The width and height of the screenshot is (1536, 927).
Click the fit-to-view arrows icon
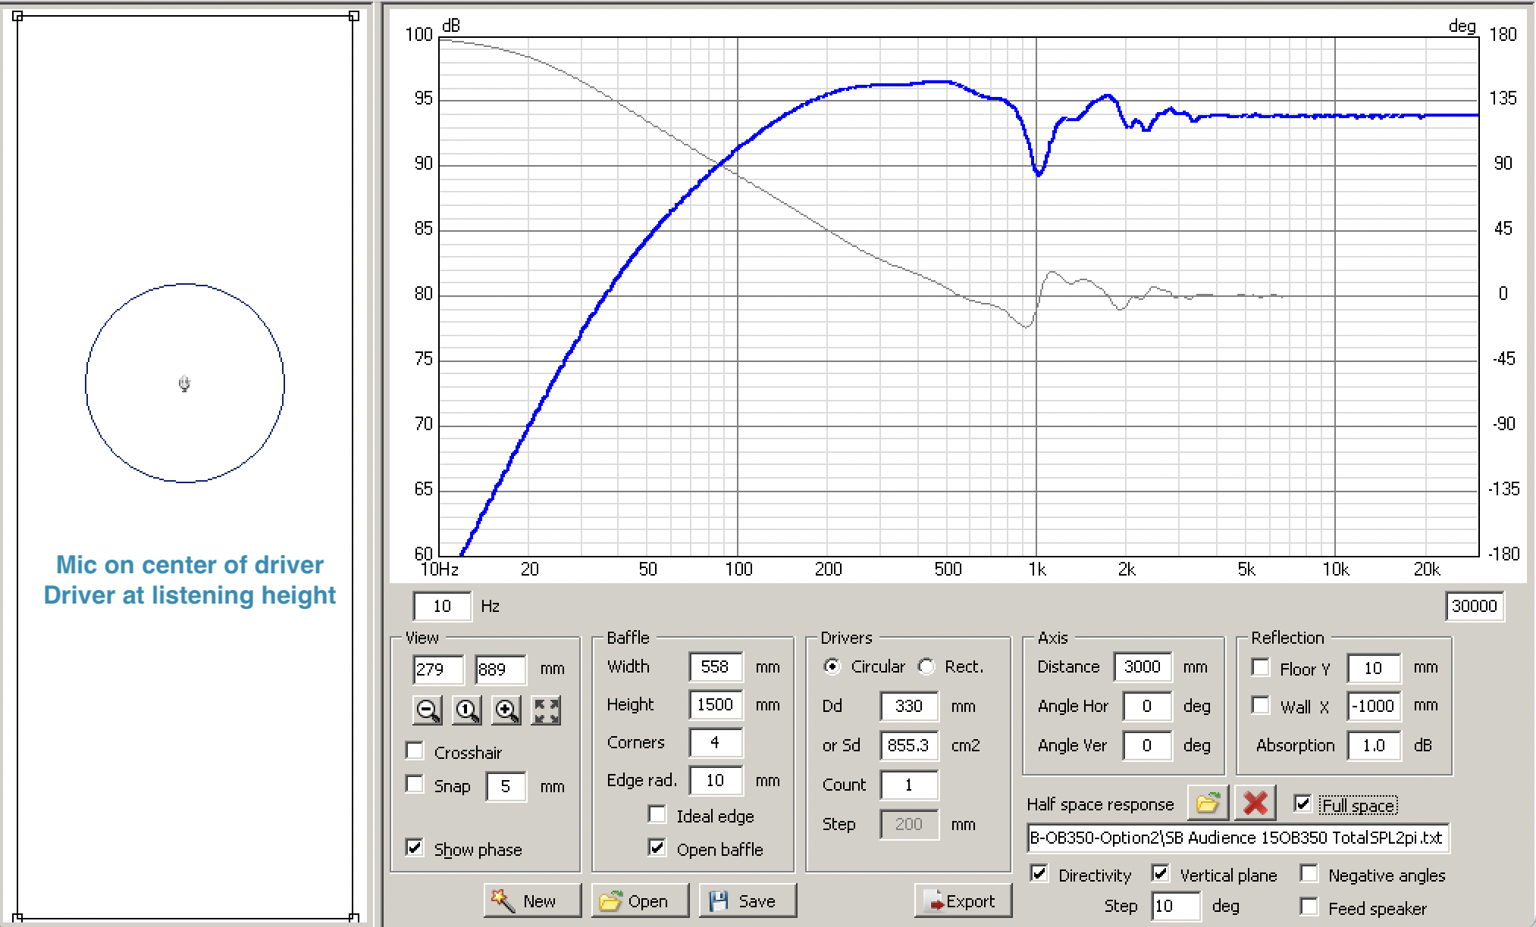[x=547, y=710]
